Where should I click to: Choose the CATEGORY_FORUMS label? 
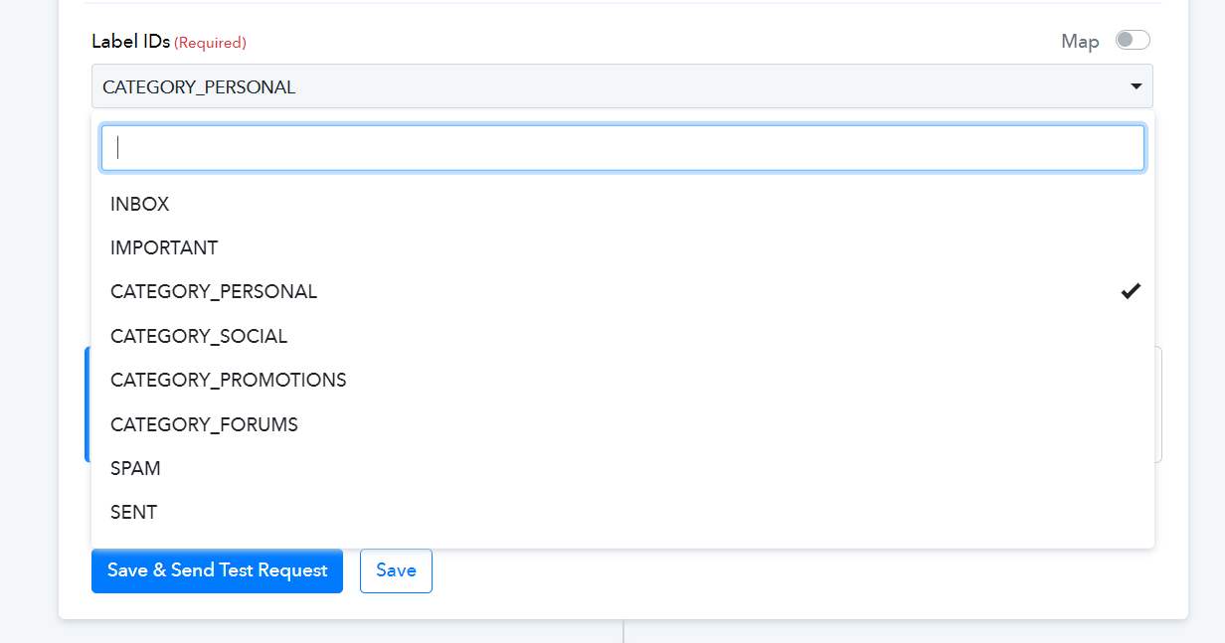point(622,424)
